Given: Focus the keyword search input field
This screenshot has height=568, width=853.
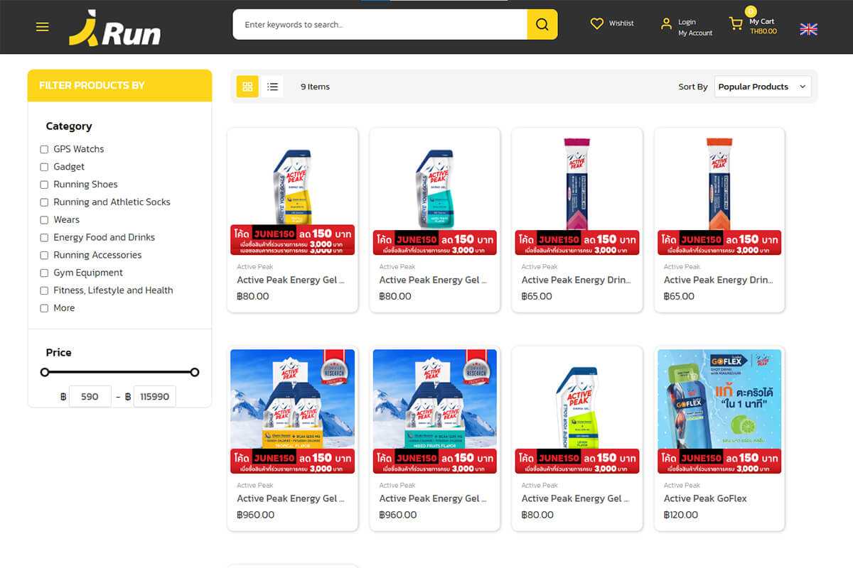Looking at the screenshot, I should click(380, 24).
